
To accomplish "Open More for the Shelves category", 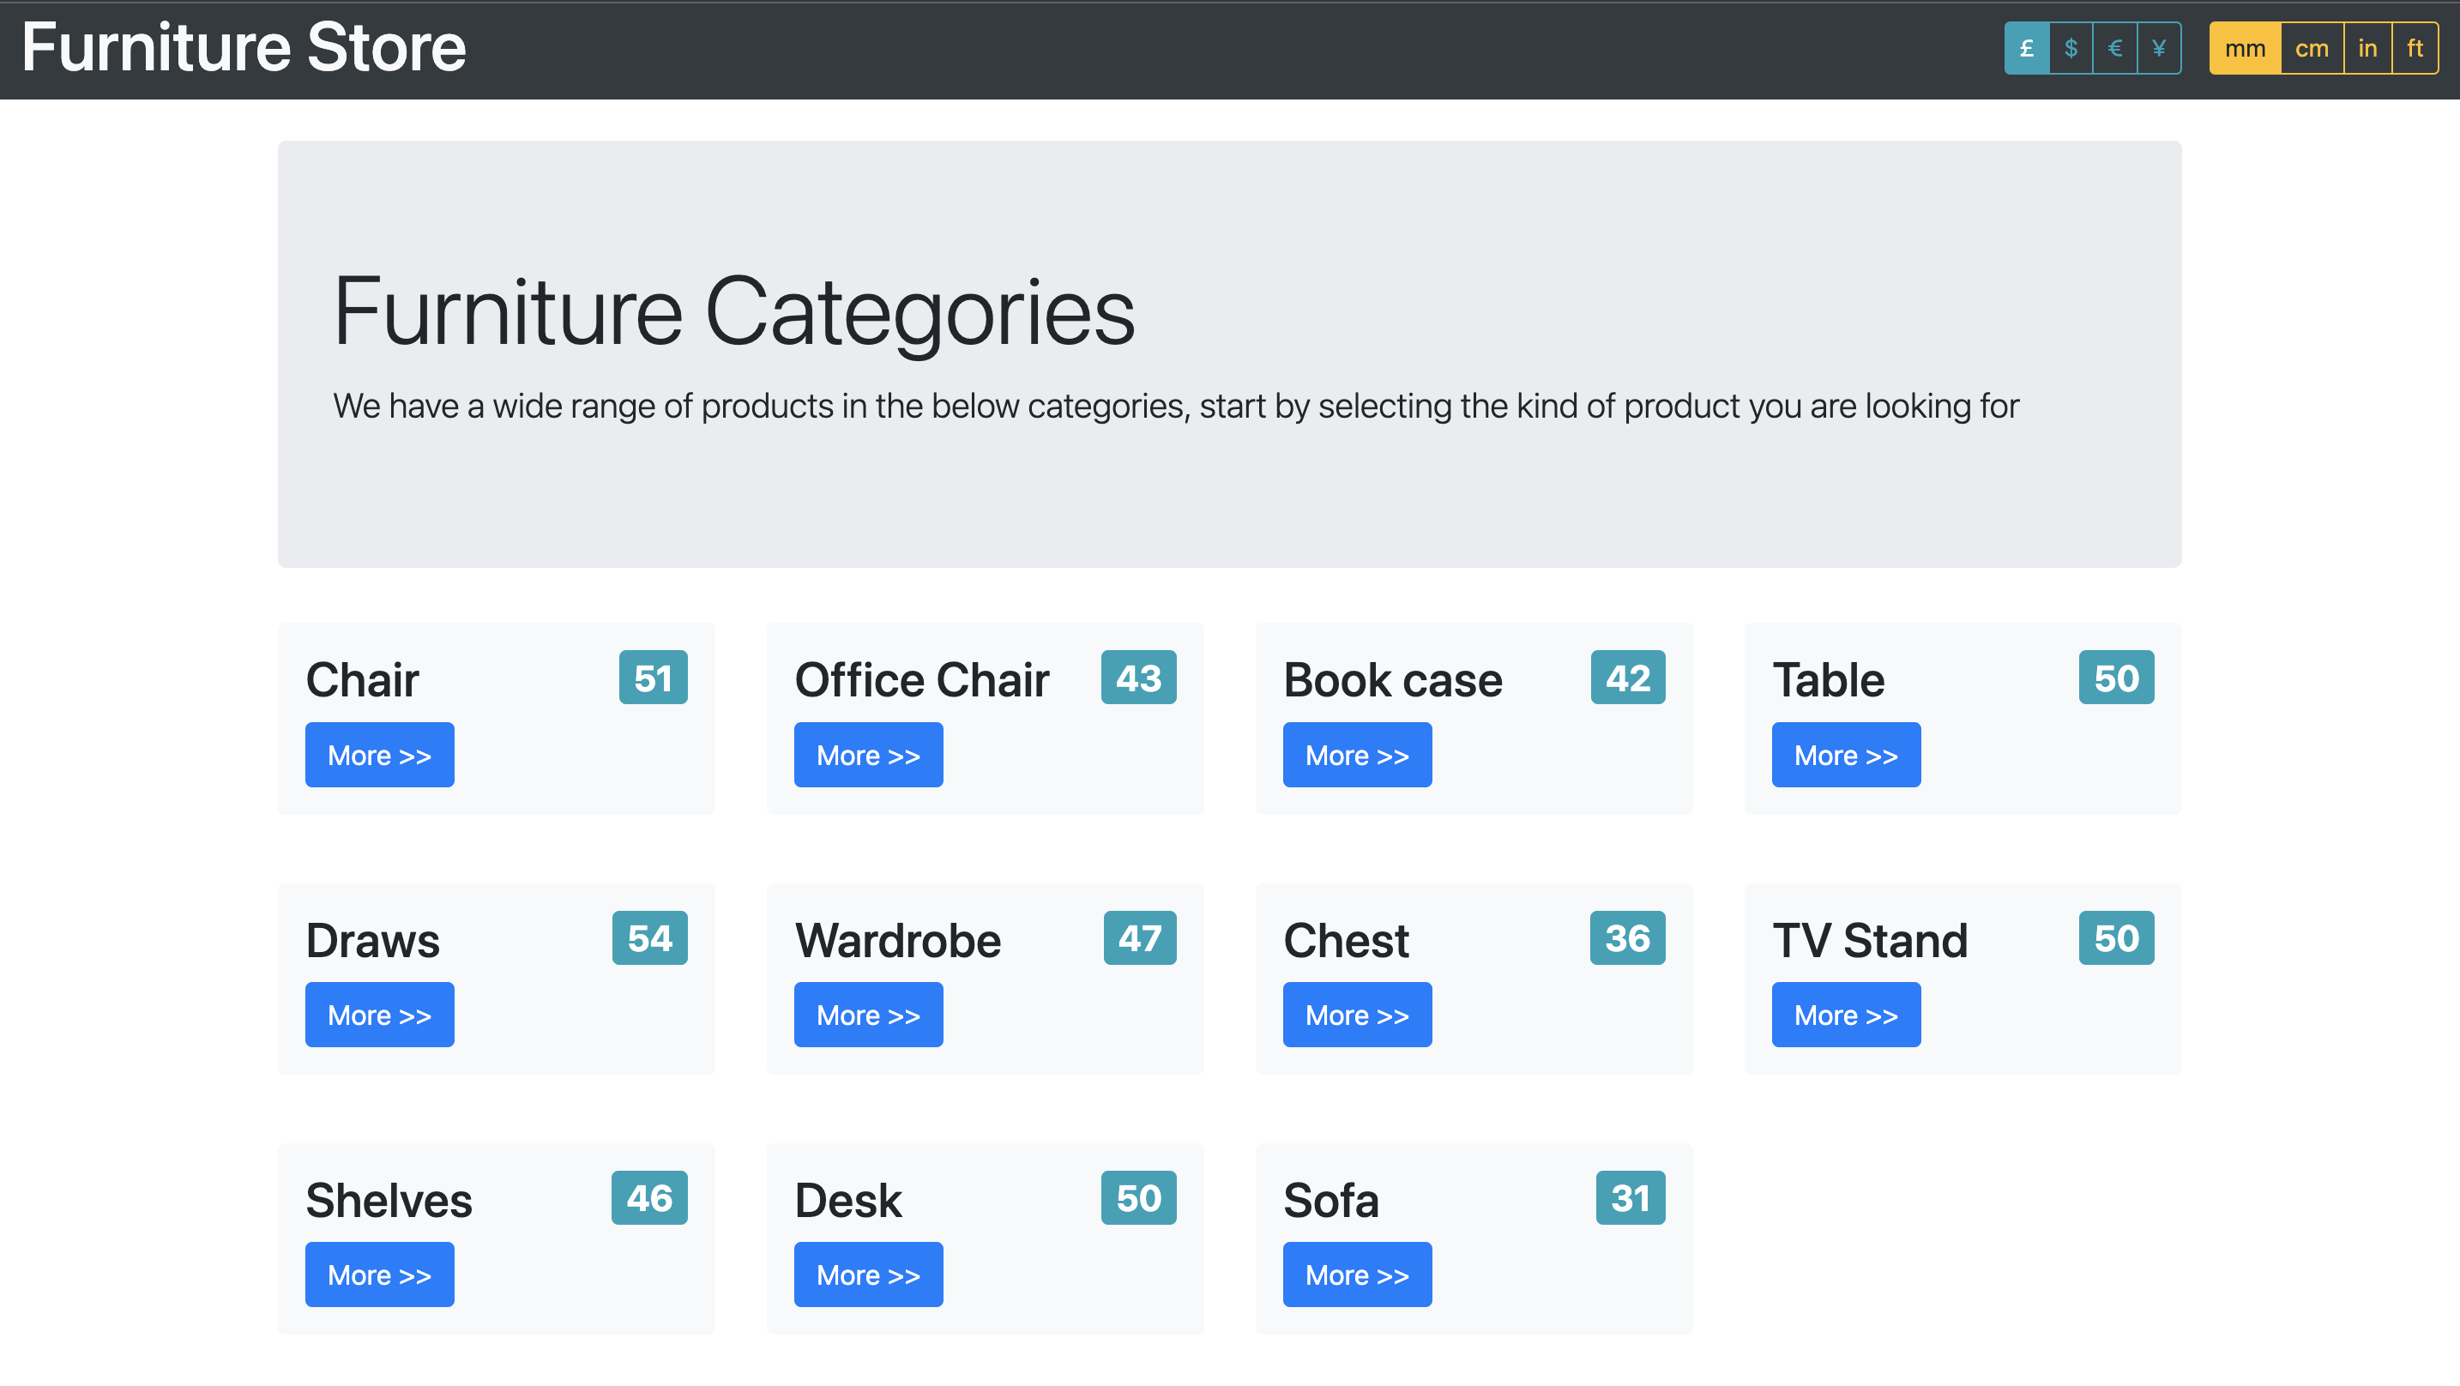I will click(379, 1275).
